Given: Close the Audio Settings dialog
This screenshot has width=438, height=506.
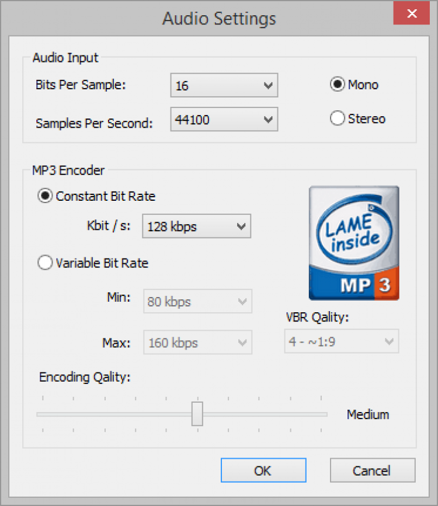Looking at the screenshot, I should pos(412,13).
